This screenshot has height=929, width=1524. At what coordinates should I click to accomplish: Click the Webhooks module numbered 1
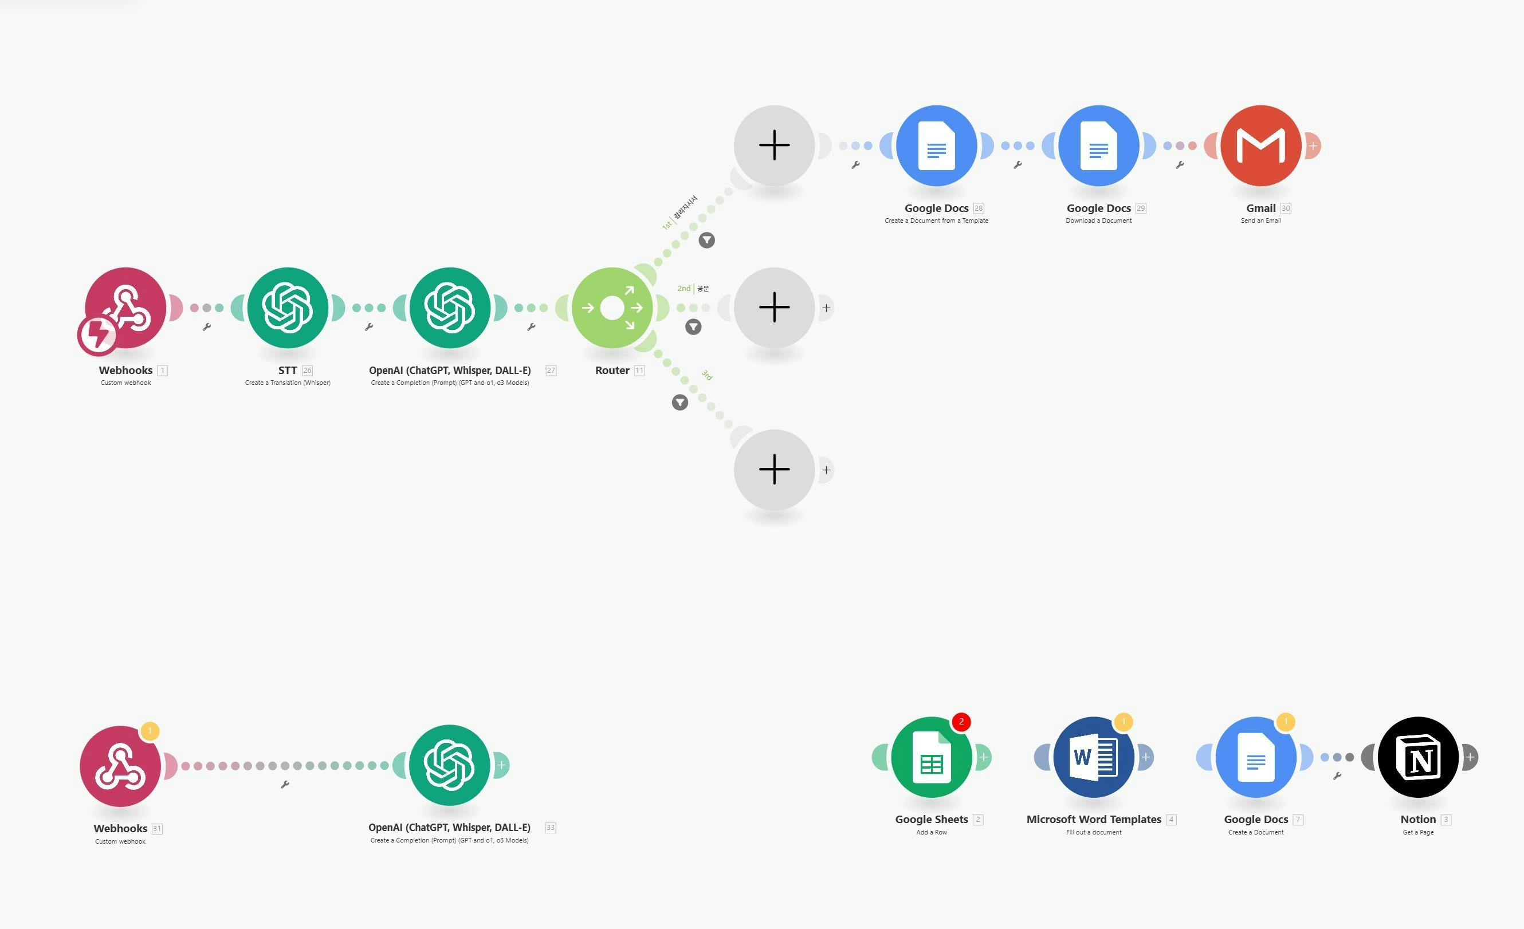[125, 308]
